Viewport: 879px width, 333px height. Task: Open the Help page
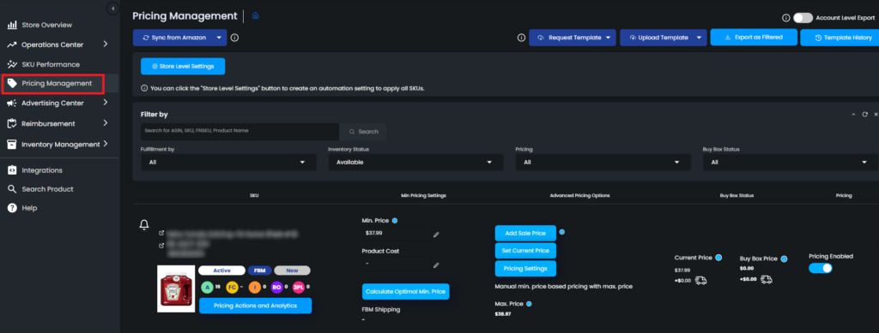point(29,208)
